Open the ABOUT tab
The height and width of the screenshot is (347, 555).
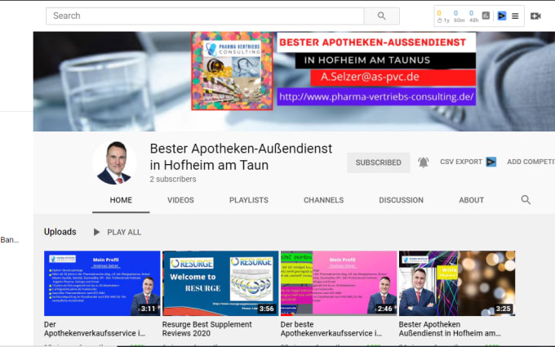point(471,200)
